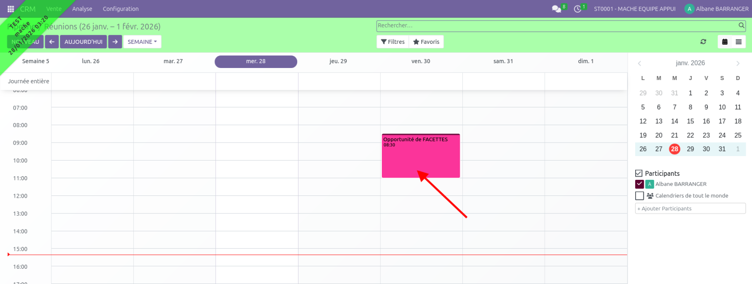752x284 pixels.
Task: Open the activities clock icon
Action: tap(578, 9)
